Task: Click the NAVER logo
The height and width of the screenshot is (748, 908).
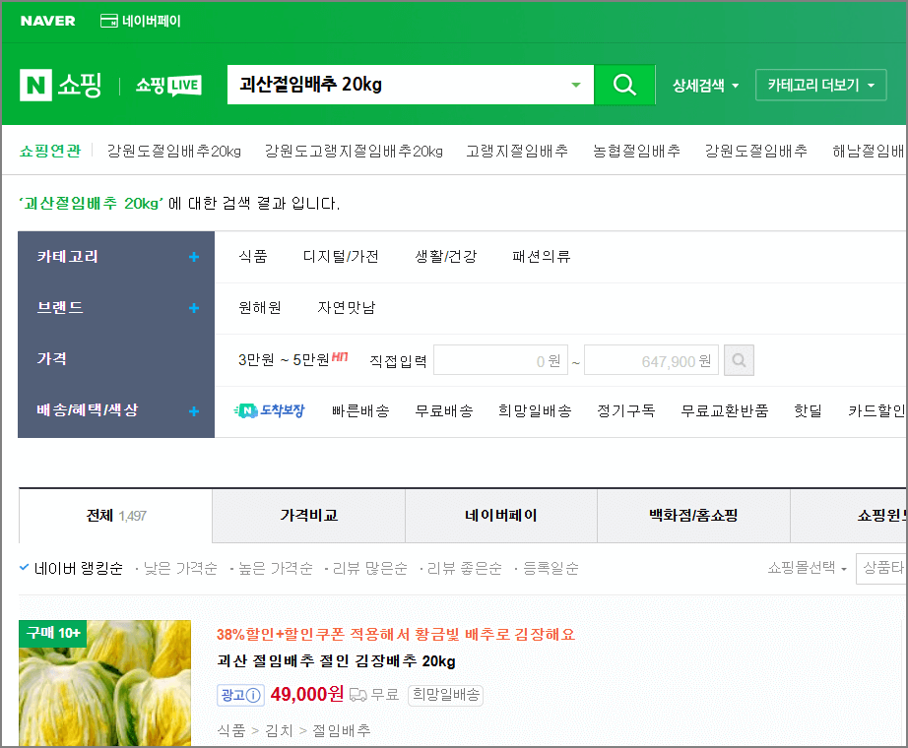Action: (47, 20)
